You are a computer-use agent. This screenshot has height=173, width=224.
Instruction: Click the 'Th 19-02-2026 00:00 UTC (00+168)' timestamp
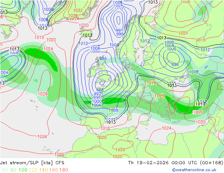pyautogui.click(x=176, y=163)
